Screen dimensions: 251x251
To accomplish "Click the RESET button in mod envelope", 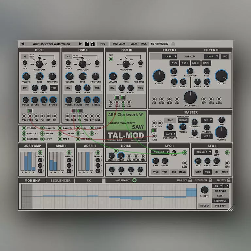I will tap(220, 196).
